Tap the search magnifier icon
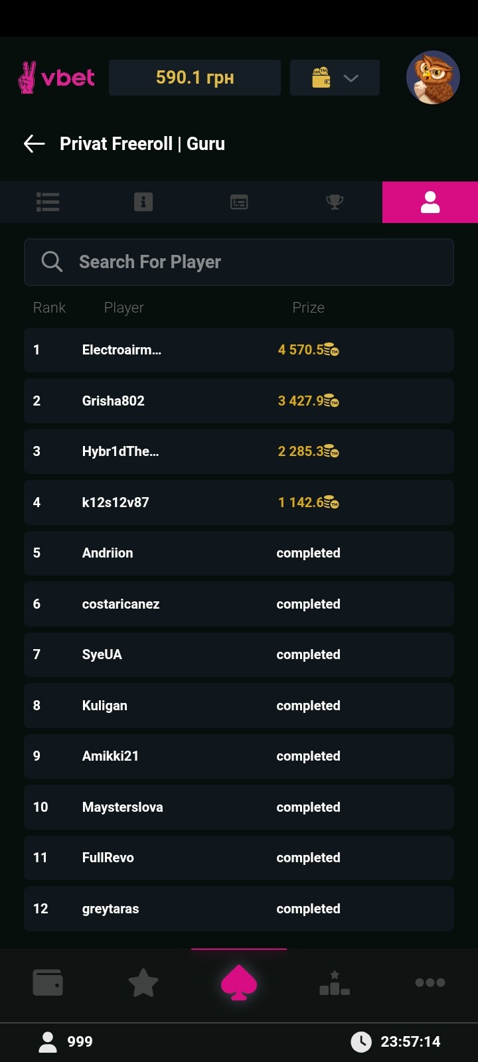The image size is (478, 1062). (52, 262)
